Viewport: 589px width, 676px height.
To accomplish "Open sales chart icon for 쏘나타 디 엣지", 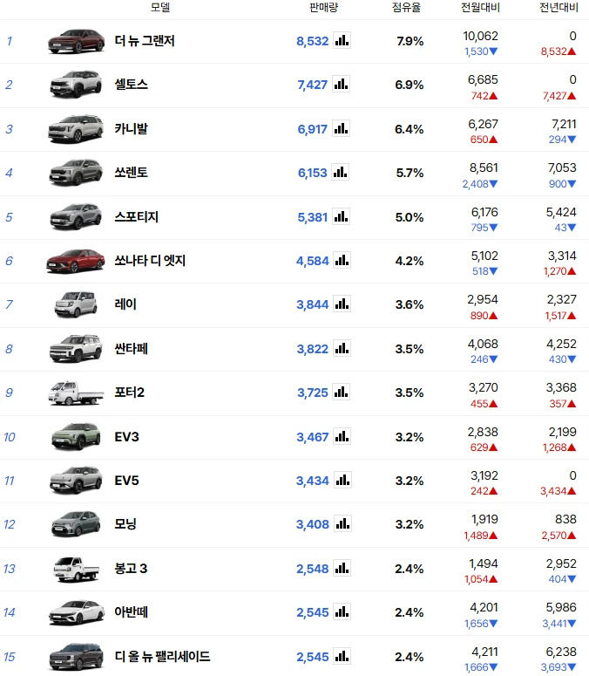I will [x=342, y=260].
